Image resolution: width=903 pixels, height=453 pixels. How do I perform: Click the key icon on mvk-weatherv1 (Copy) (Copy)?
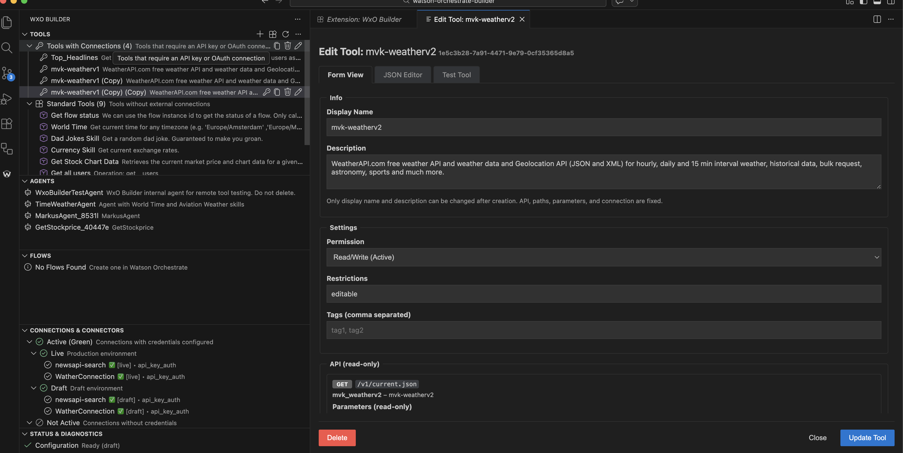(x=267, y=92)
